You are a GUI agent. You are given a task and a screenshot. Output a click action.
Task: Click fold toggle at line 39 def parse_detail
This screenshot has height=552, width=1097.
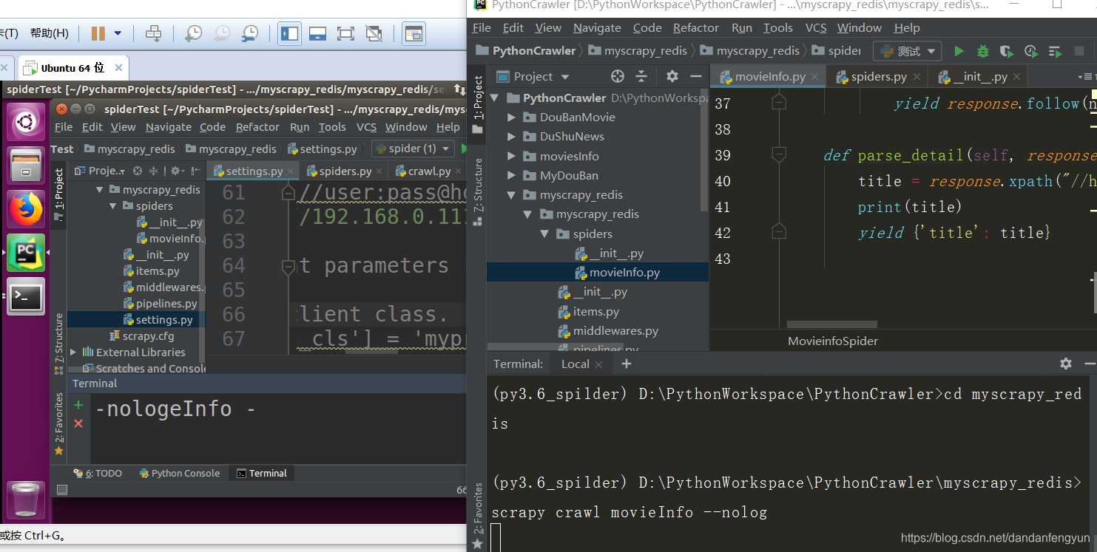(778, 155)
